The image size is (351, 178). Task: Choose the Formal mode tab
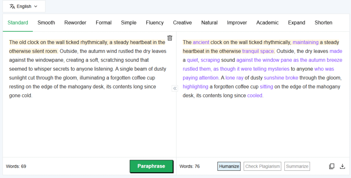(104, 23)
